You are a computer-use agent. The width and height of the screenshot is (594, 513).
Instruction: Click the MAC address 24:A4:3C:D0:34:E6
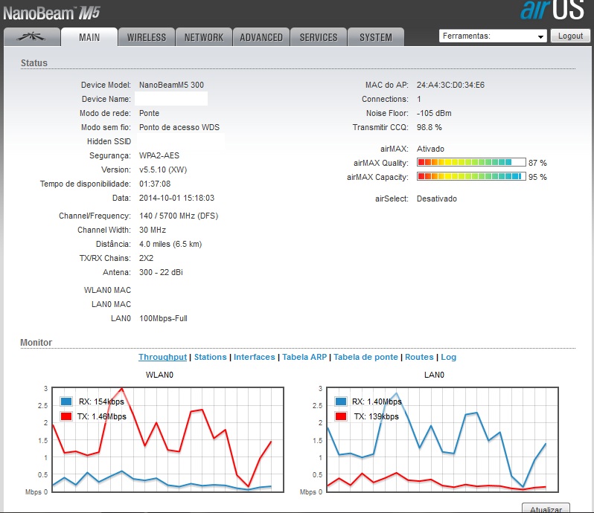tap(450, 85)
